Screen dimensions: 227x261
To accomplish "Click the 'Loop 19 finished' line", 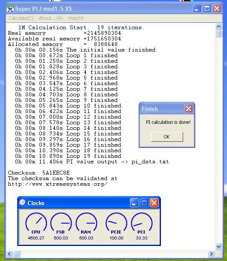I will tap(68, 156).
